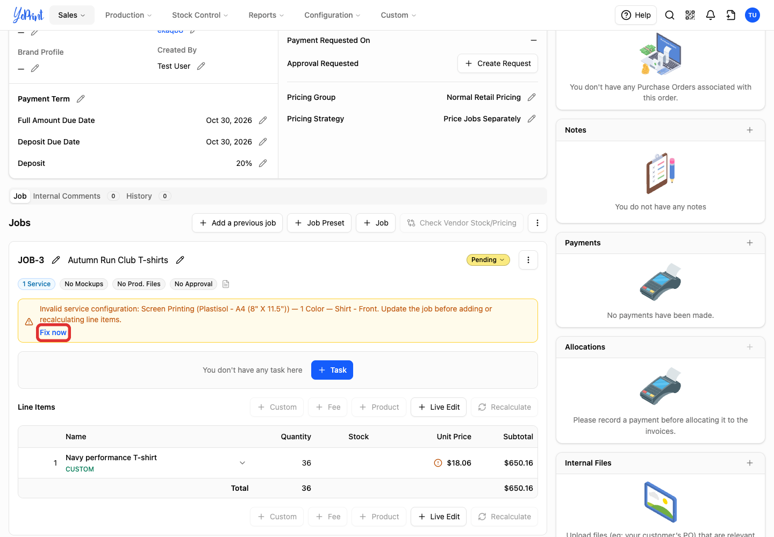Click the unit price warning icon

[x=438, y=463]
